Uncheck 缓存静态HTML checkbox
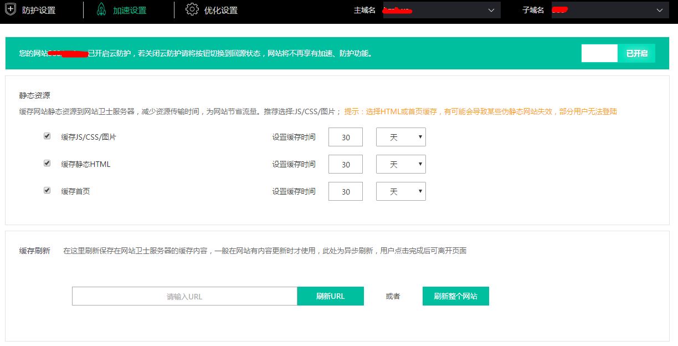Viewport: 678px width, 346px height. click(x=47, y=163)
